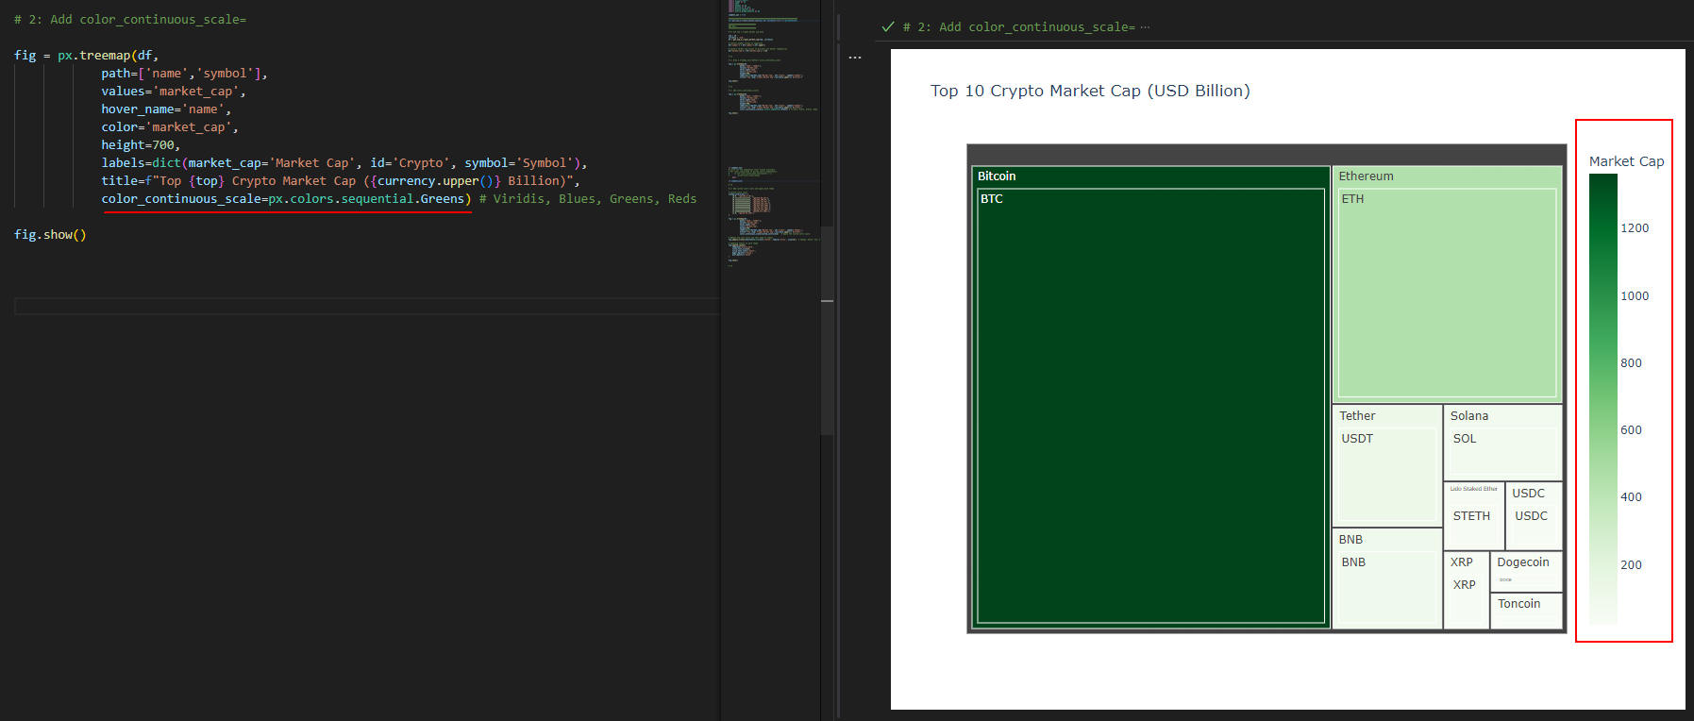Click the chart title Top 10 Crypto Market Cap
Viewport: 1694px width, 721px height.
click(x=1090, y=91)
